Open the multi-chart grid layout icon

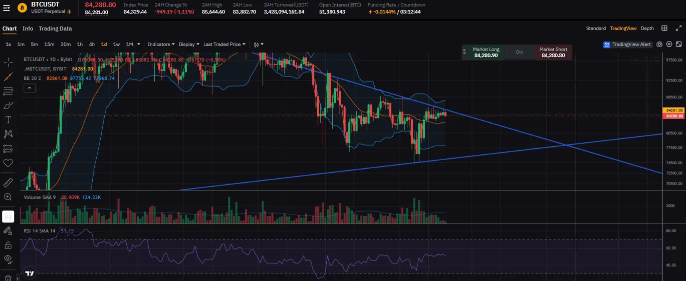tap(664, 28)
